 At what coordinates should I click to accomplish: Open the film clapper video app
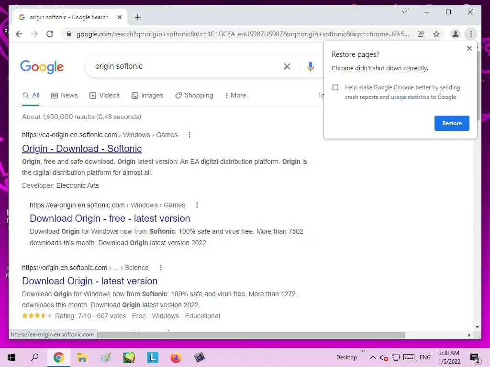(200, 357)
